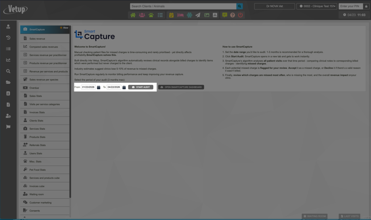Click the green Home icon in toolbar
Viewport: 371px width, 220px height.
133,15
